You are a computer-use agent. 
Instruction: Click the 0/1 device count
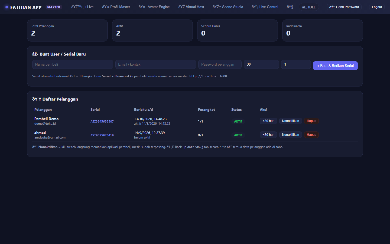tap(200, 135)
